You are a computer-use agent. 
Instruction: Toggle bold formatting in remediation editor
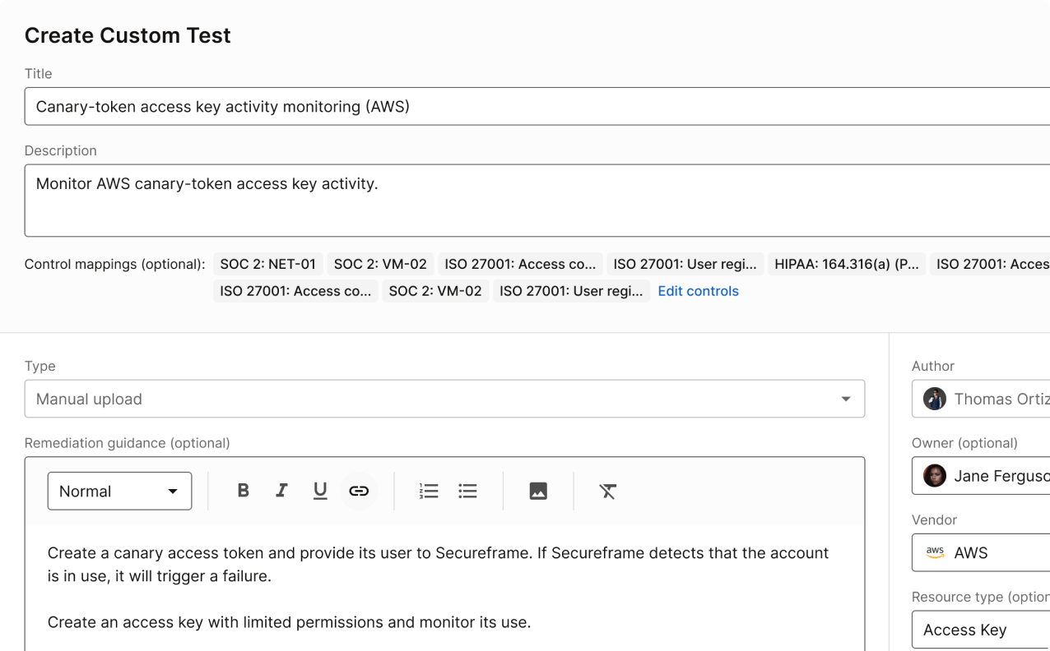click(243, 491)
